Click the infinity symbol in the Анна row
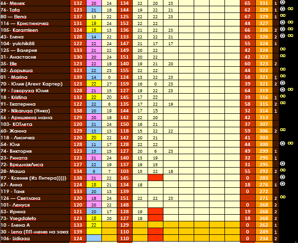This screenshot has width=298, height=243. click(x=283, y=184)
